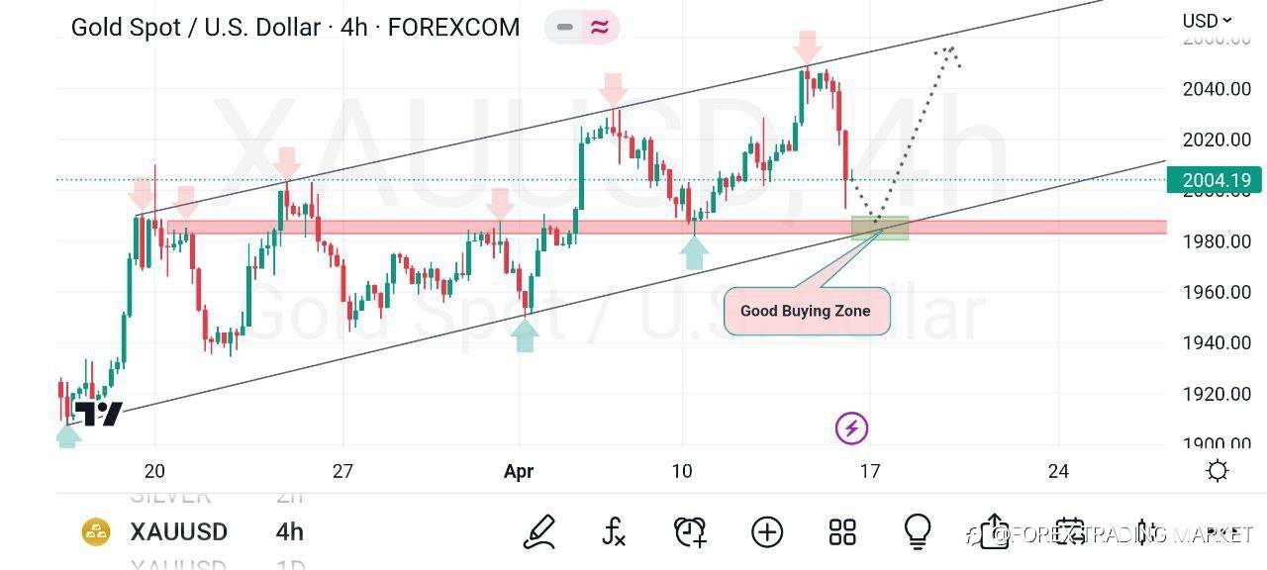The height and width of the screenshot is (570, 1267).
Task: Open the XAUUSD symbol selector
Action: pyautogui.click(x=178, y=532)
